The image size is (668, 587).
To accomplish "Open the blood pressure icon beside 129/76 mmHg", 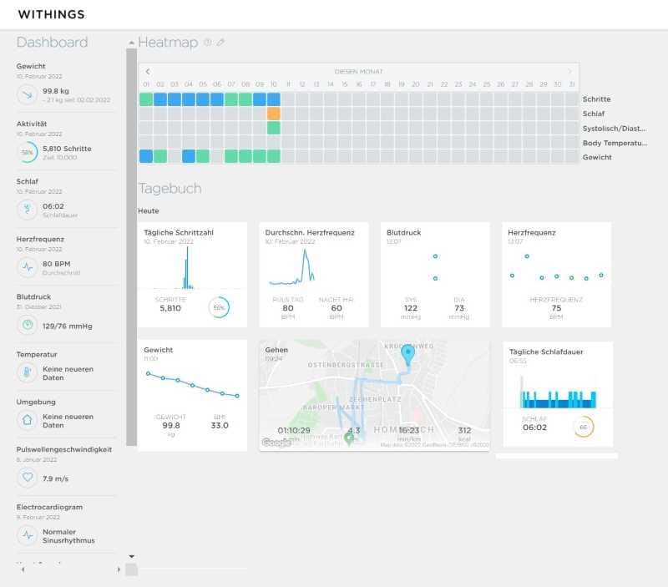I will 28,325.
